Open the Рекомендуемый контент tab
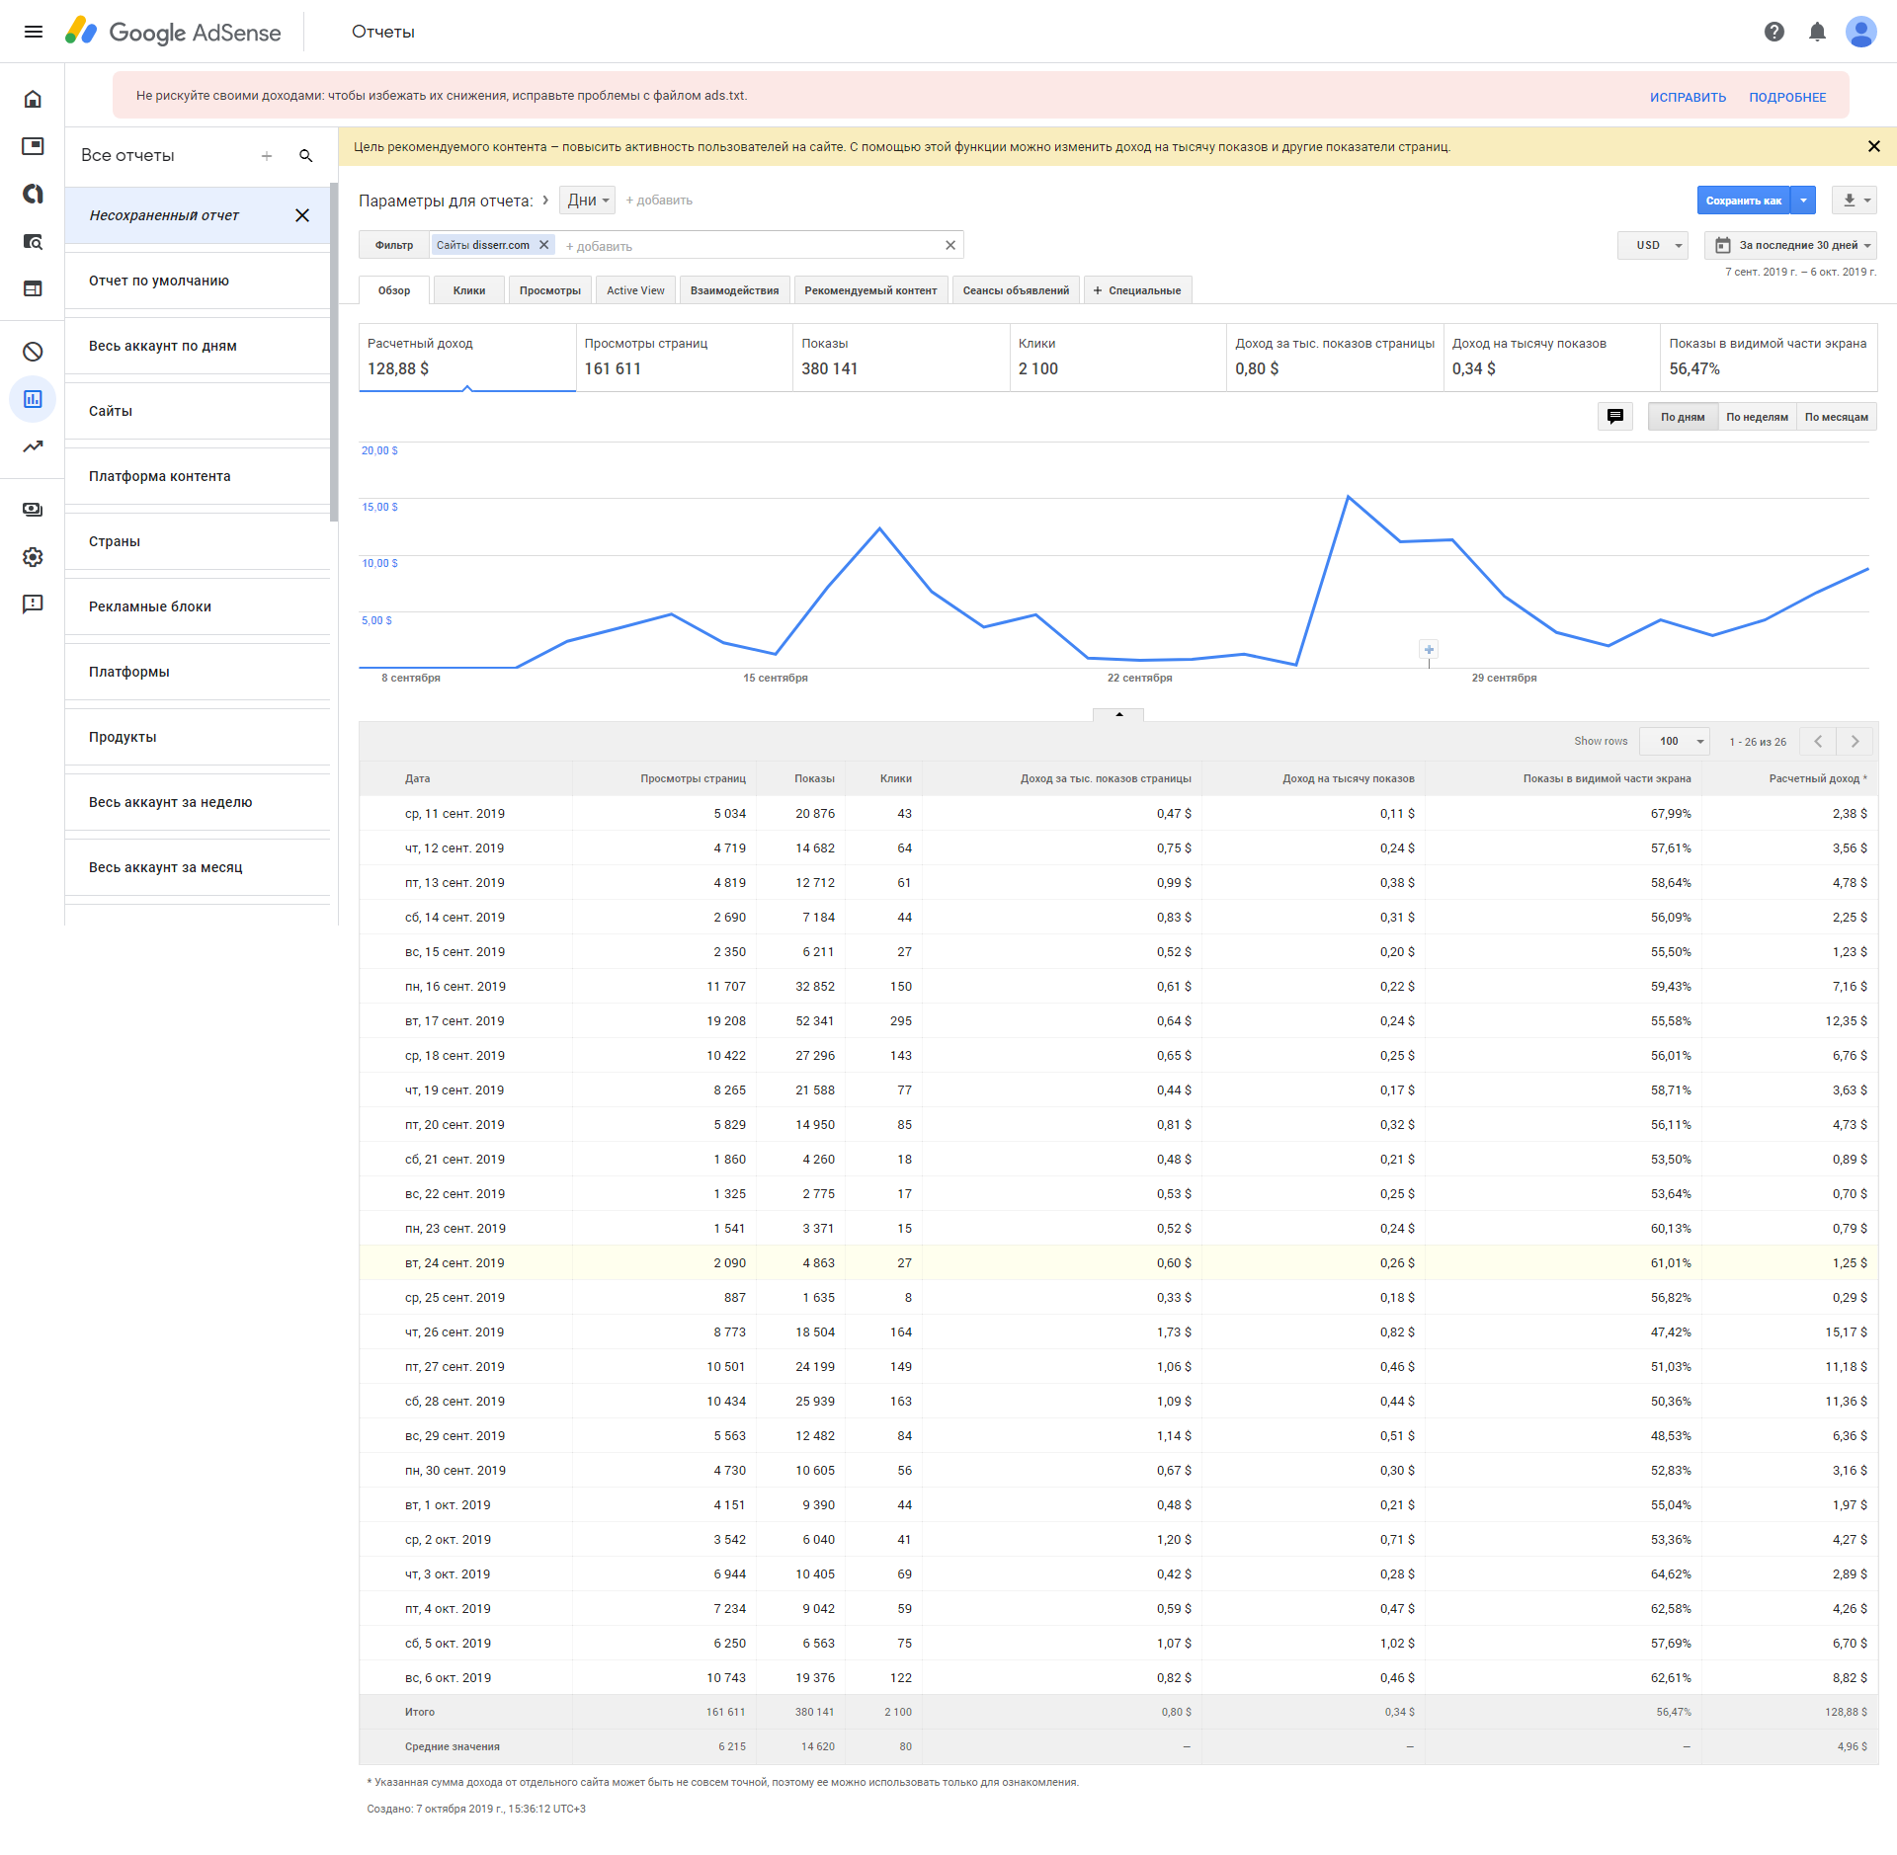The height and width of the screenshot is (1855, 1897). (869, 290)
